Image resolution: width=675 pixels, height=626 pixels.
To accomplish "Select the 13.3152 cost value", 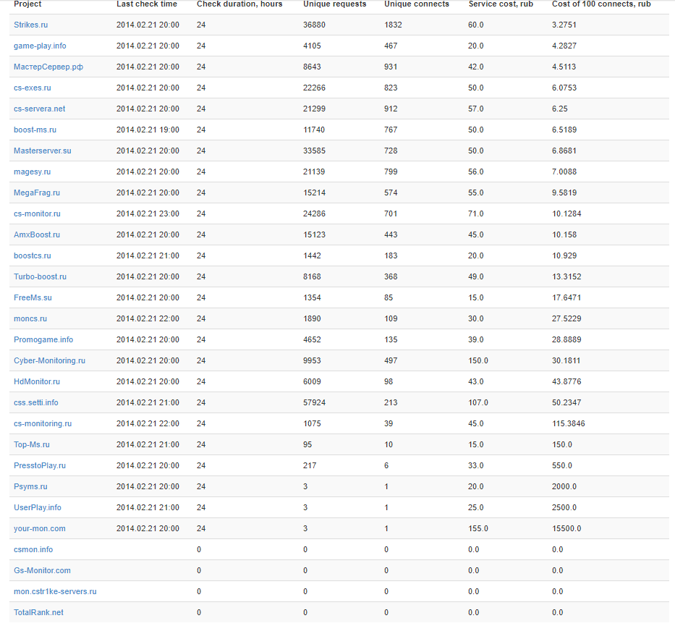I will 566,277.
